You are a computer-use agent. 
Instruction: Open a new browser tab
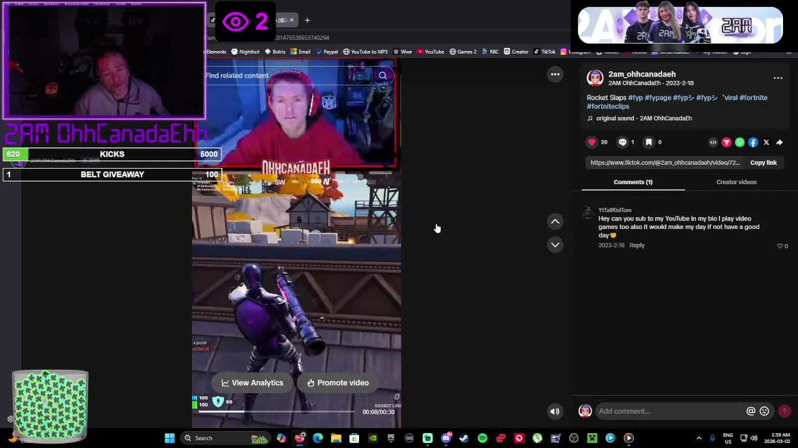[x=307, y=20]
